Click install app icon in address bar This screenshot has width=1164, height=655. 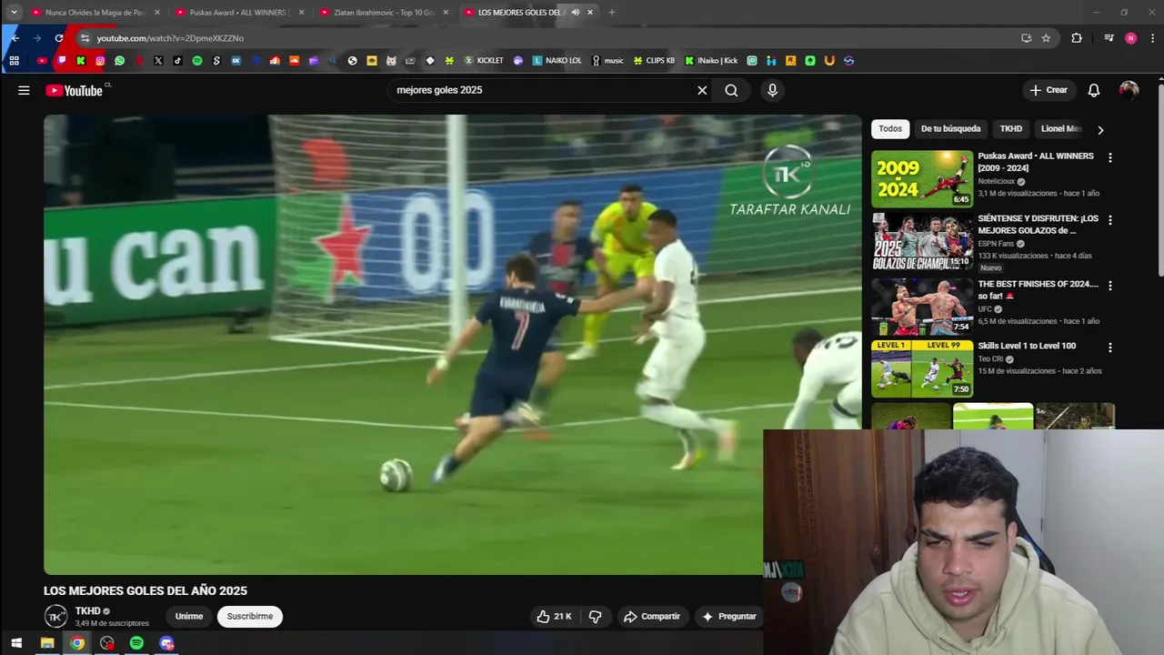[x=1026, y=38]
